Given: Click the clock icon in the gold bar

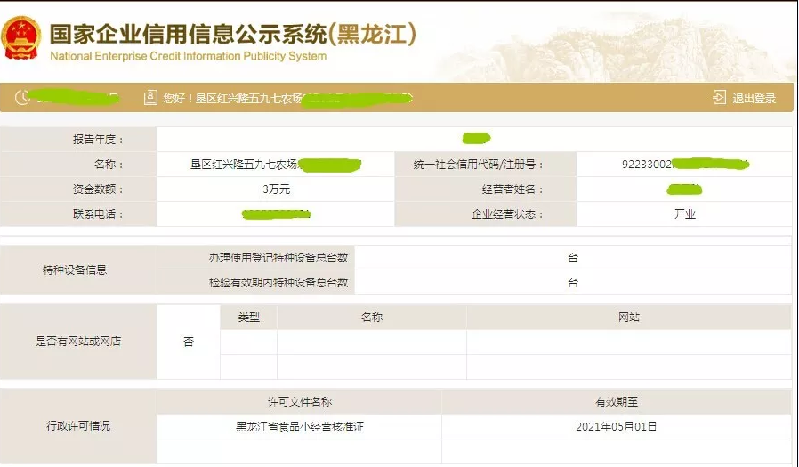Looking at the screenshot, I should pos(22,97).
